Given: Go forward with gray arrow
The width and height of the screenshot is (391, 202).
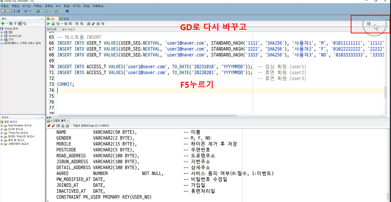Looking at the screenshot, I should (46, 11).
